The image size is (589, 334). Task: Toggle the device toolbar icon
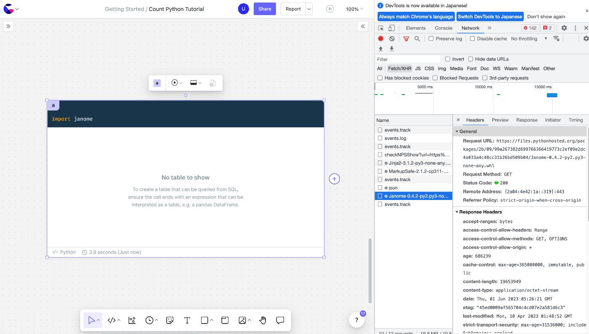tap(392, 28)
